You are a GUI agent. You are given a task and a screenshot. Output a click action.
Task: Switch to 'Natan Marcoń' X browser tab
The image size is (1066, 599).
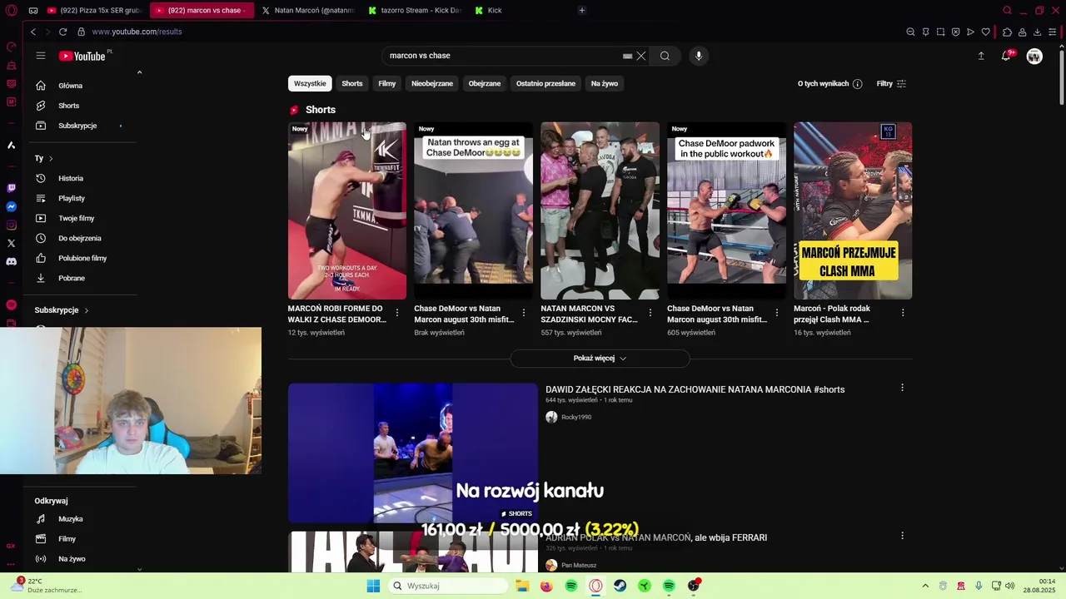pyautogui.click(x=308, y=10)
